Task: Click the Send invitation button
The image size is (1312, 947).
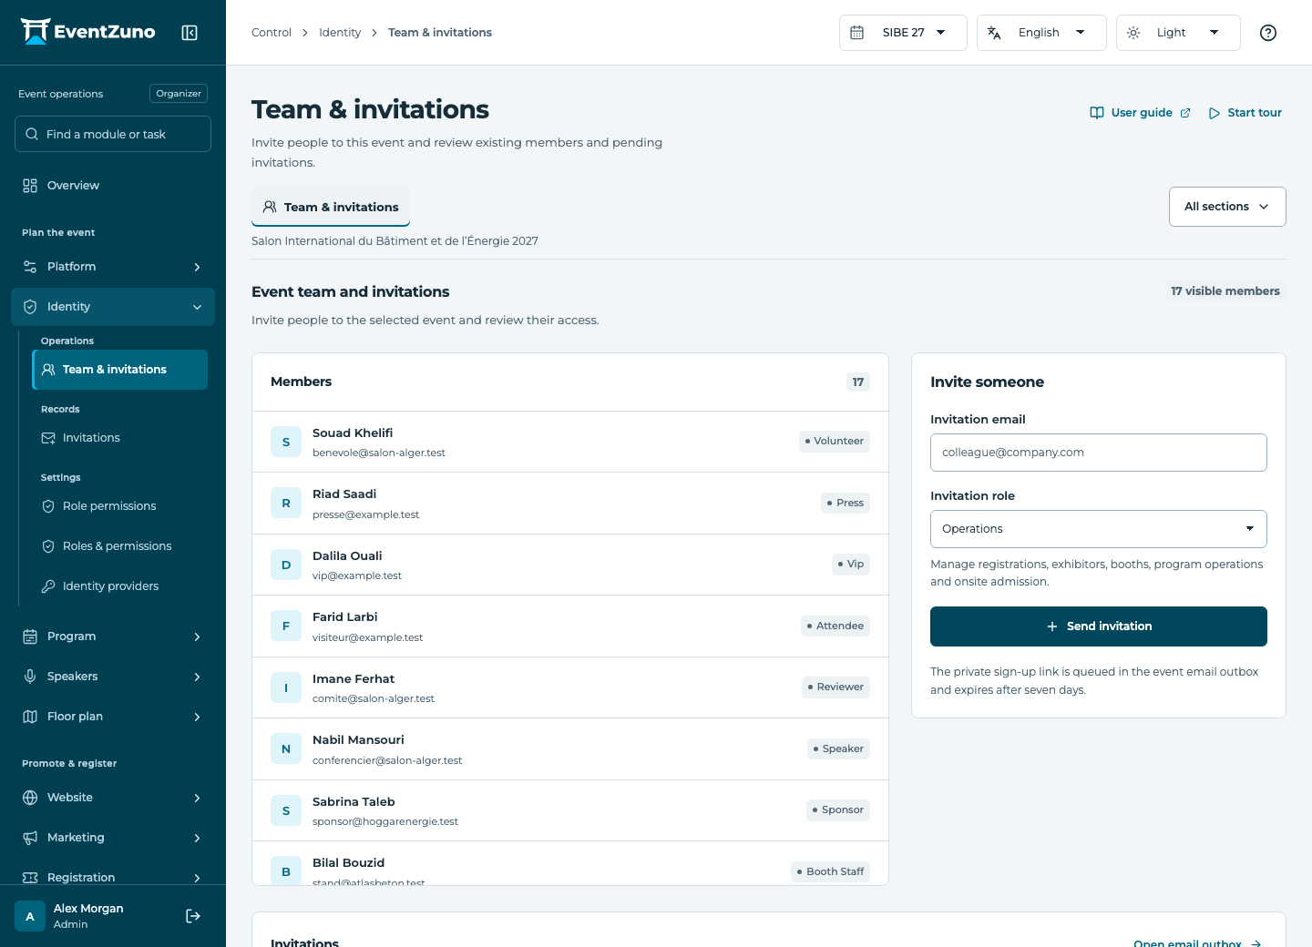Action: pos(1099,626)
